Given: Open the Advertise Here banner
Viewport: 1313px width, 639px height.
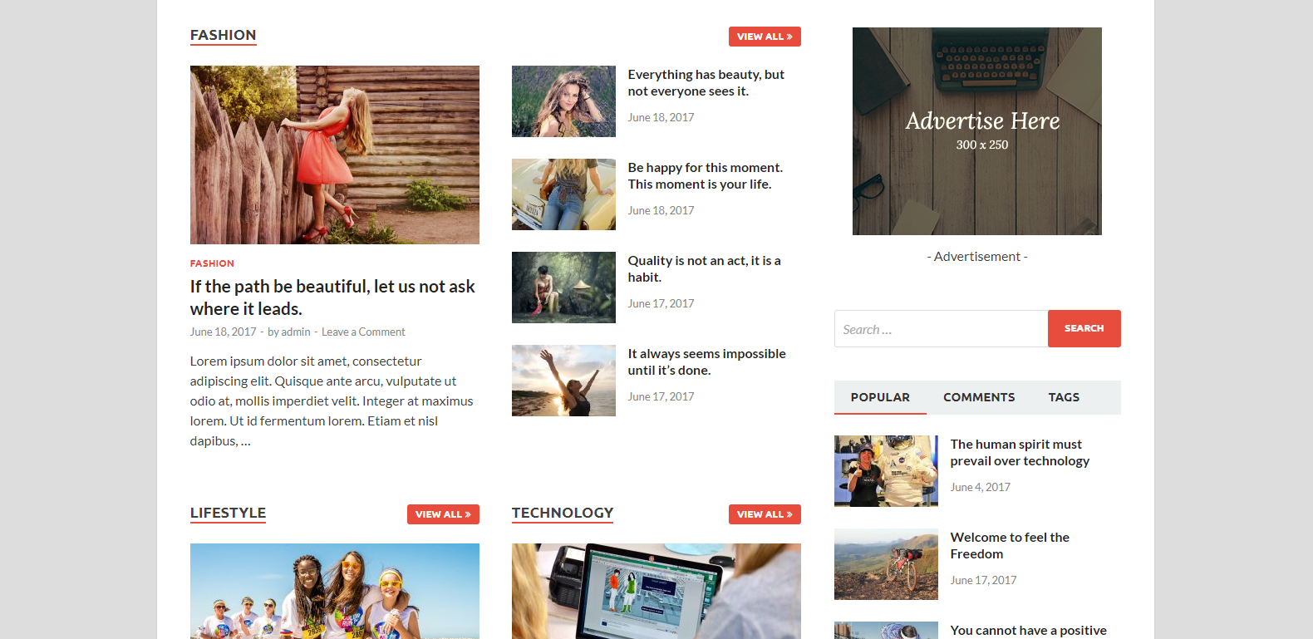Looking at the screenshot, I should [x=976, y=131].
